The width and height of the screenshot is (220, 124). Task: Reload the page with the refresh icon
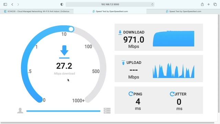click(x=152, y=4)
